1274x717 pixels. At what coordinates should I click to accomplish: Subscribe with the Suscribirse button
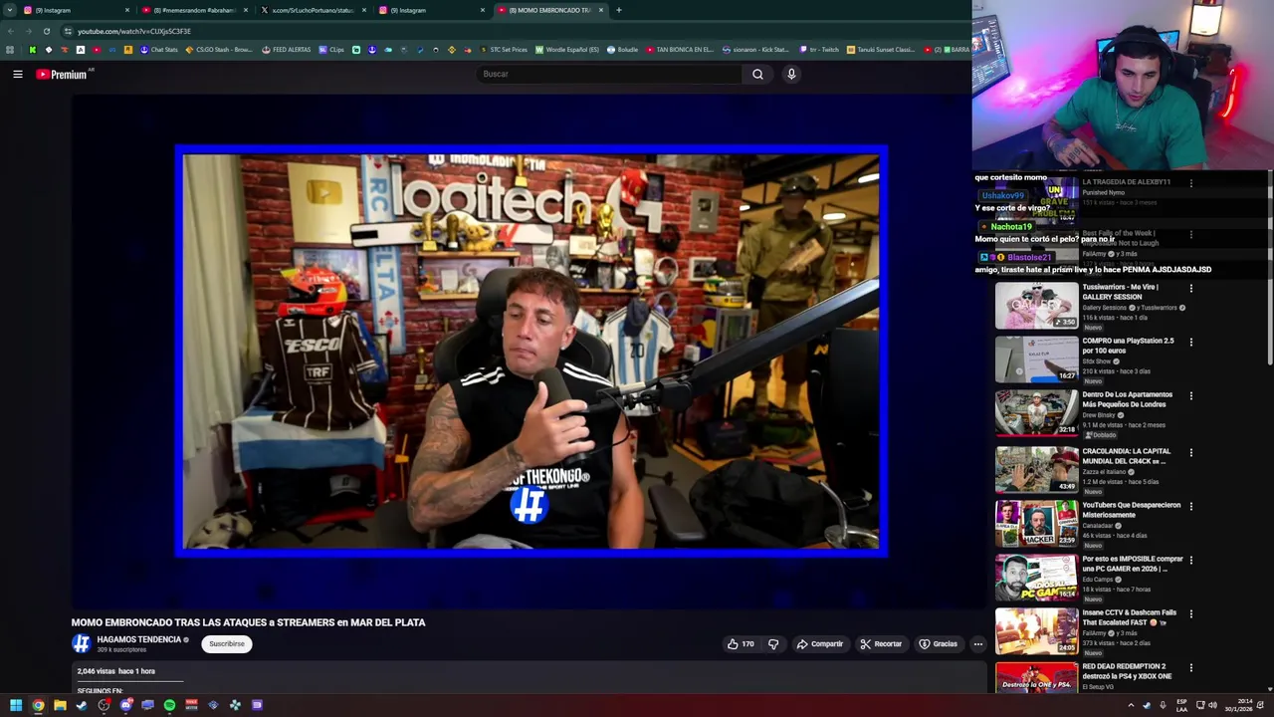pyautogui.click(x=227, y=644)
